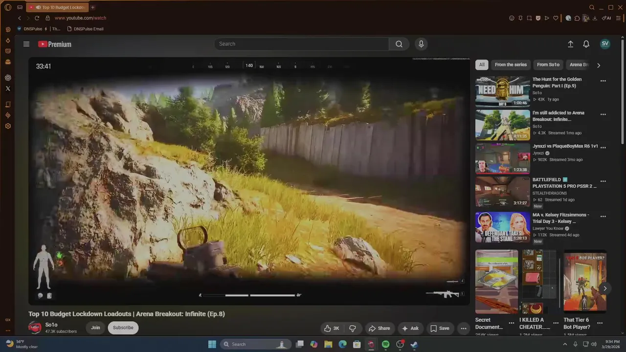This screenshot has height=352, width=626.
Task: Open BATTLEFIELD PlayStation 5 PRO PSSR title
Action: (564, 183)
